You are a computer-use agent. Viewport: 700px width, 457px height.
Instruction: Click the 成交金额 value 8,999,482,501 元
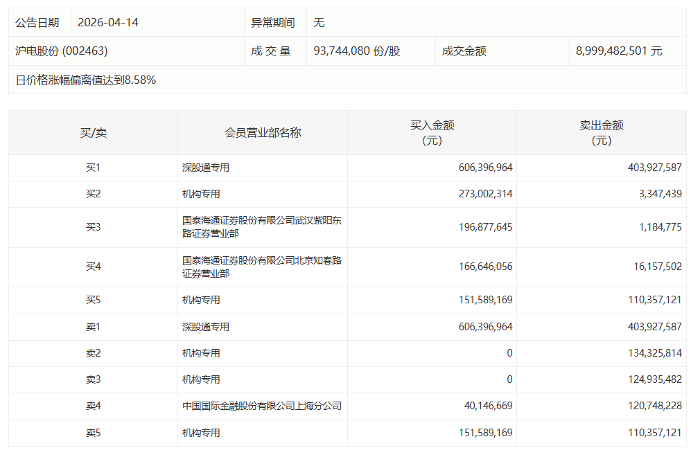[619, 51]
